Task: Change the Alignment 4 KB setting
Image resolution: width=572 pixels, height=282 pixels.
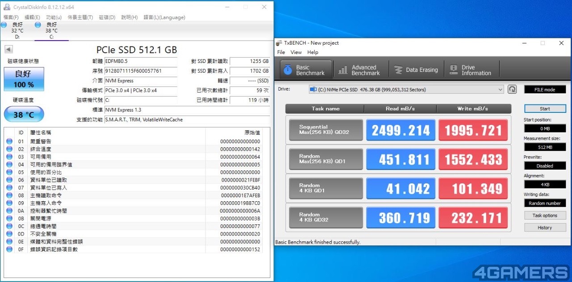Action: point(545,185)
